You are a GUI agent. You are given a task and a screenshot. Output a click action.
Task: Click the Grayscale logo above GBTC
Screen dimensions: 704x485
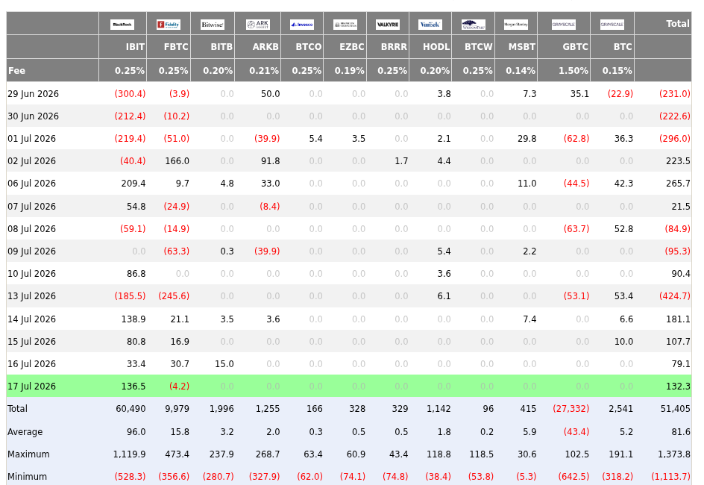coord(564,24)
